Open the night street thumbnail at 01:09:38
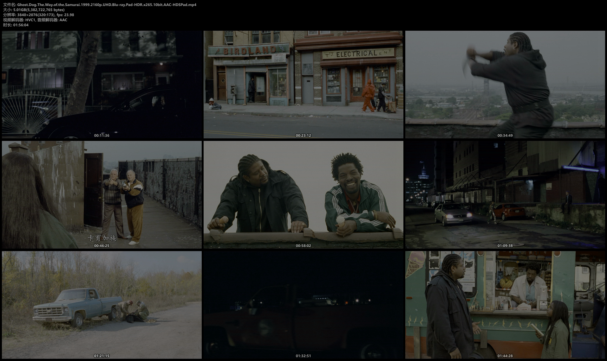The height and width of the screenshot is (361, 607). coord(505,195)
